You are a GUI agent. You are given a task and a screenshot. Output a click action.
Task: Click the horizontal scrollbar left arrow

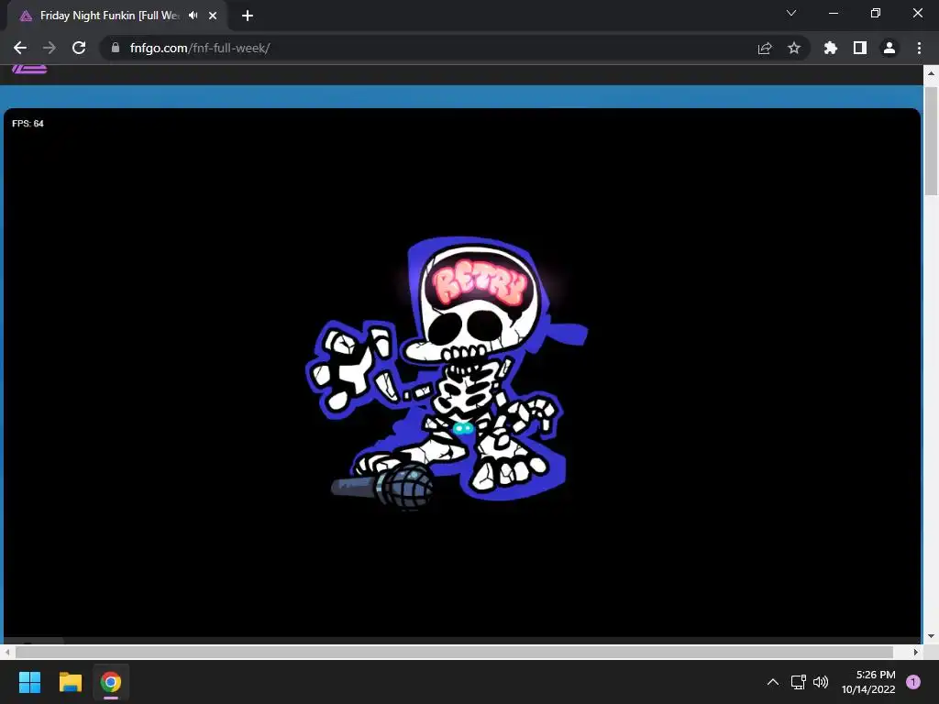click(x=6, y=652)
